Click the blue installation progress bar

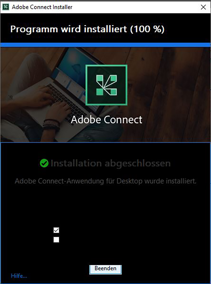[105, 45]
